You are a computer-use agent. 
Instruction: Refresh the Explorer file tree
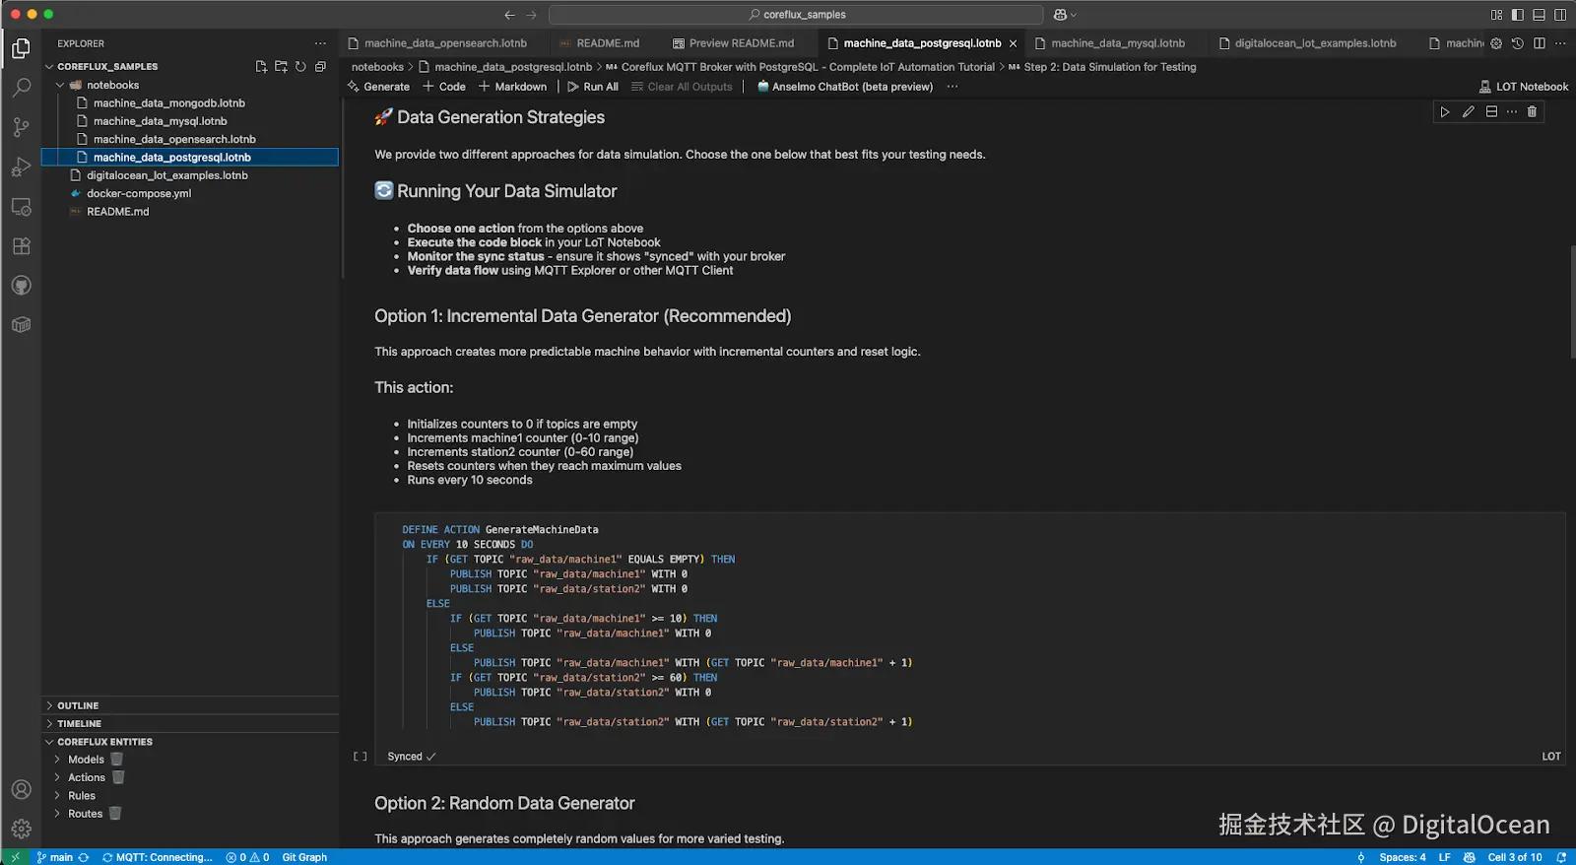point(300,67)
